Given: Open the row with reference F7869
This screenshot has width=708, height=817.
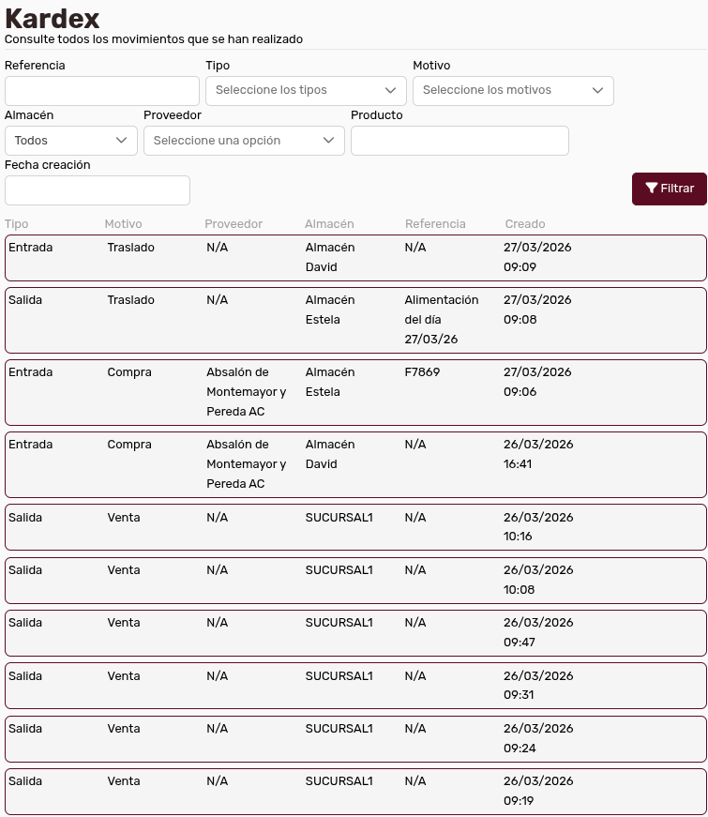Looking at the screenshot, I should [x=355, y=392].
